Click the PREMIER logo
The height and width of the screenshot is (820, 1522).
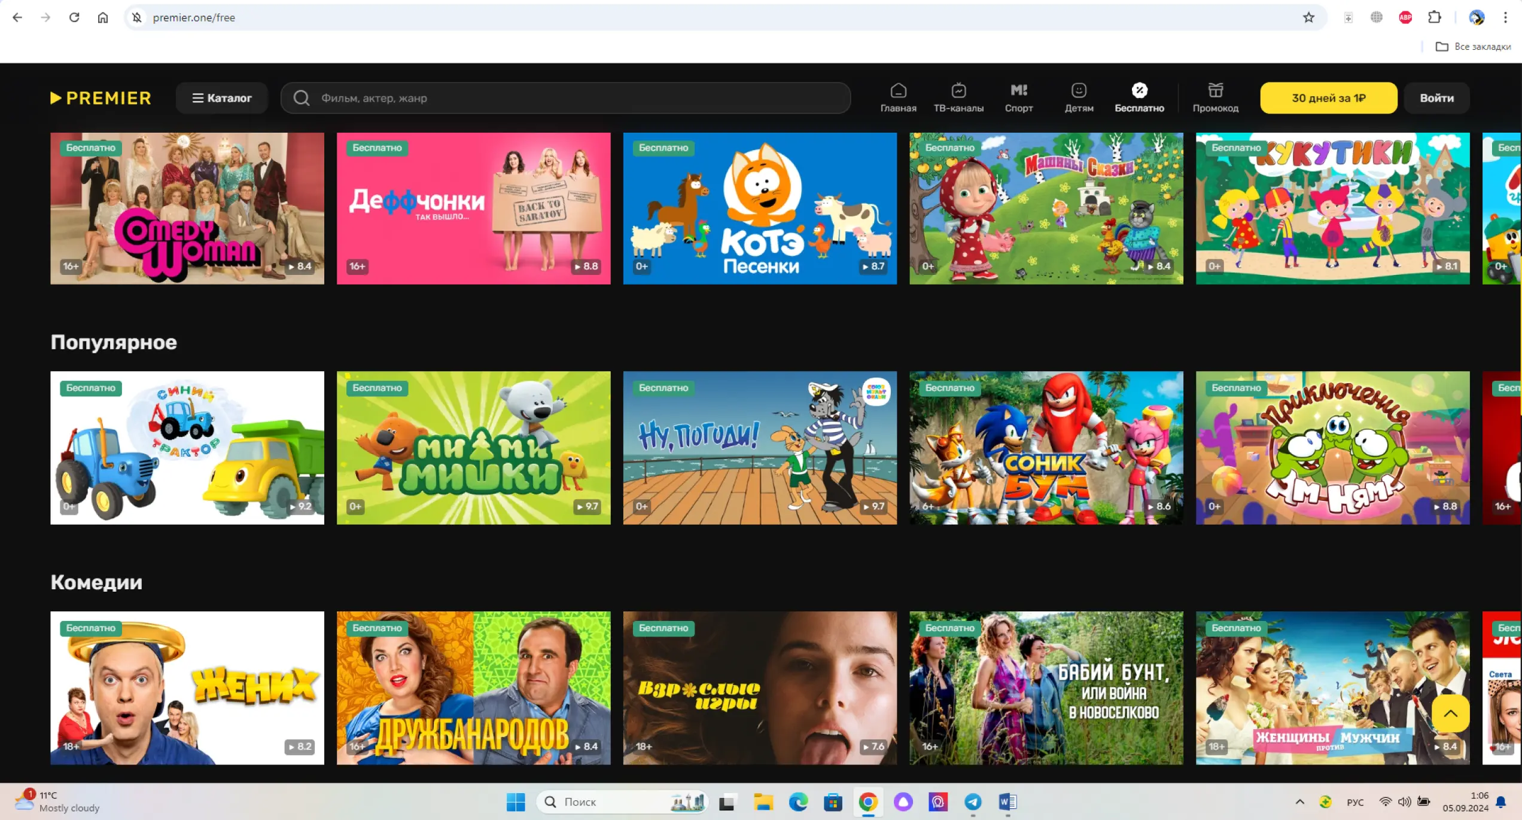[101, 98]
